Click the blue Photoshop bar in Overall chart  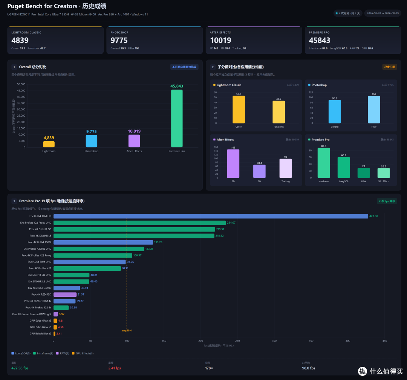[91, 141]
